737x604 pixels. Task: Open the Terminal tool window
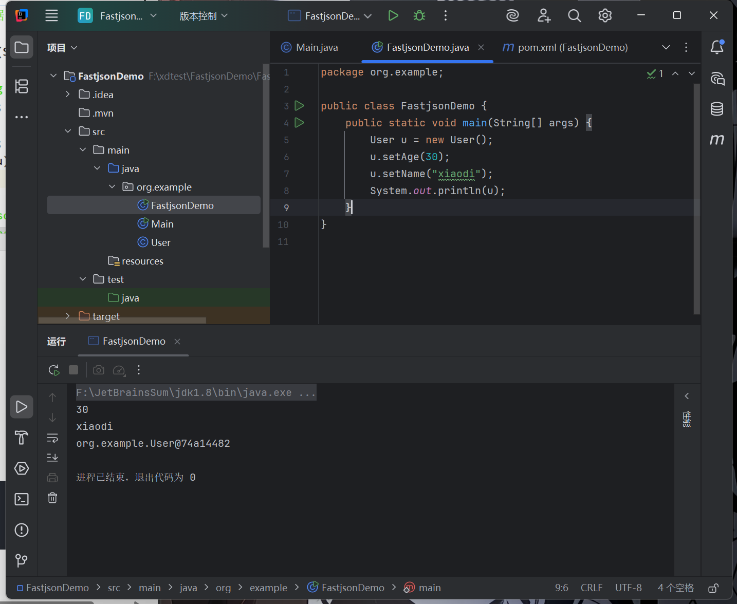(22, 499)
